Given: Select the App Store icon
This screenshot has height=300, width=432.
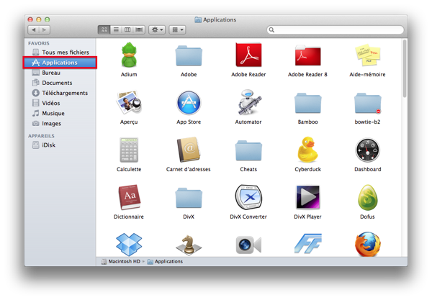Looking at the screenshot, I should pos(189,103).
